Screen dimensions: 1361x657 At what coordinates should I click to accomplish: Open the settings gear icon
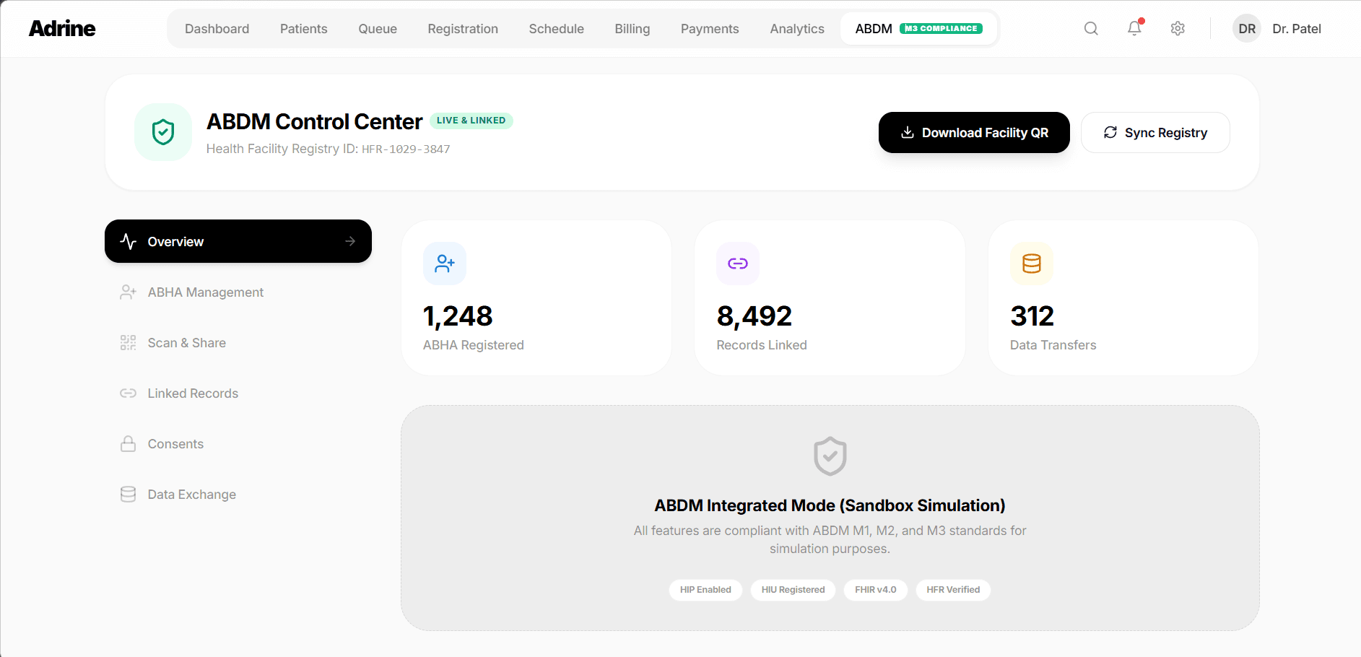(x=1178, y=28)
